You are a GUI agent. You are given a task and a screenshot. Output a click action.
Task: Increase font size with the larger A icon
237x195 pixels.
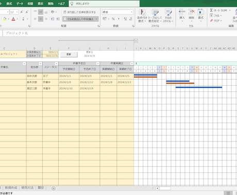[x=22, y=12]
